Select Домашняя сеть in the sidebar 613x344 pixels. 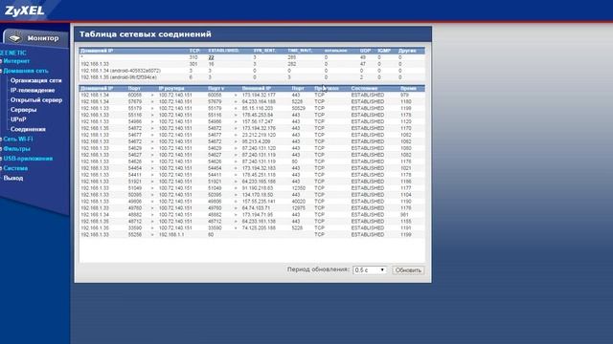click(26, 71)
